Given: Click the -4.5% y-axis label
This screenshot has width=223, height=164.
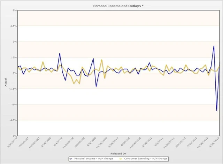Looking at the screenshot, I should coord(13,120).
